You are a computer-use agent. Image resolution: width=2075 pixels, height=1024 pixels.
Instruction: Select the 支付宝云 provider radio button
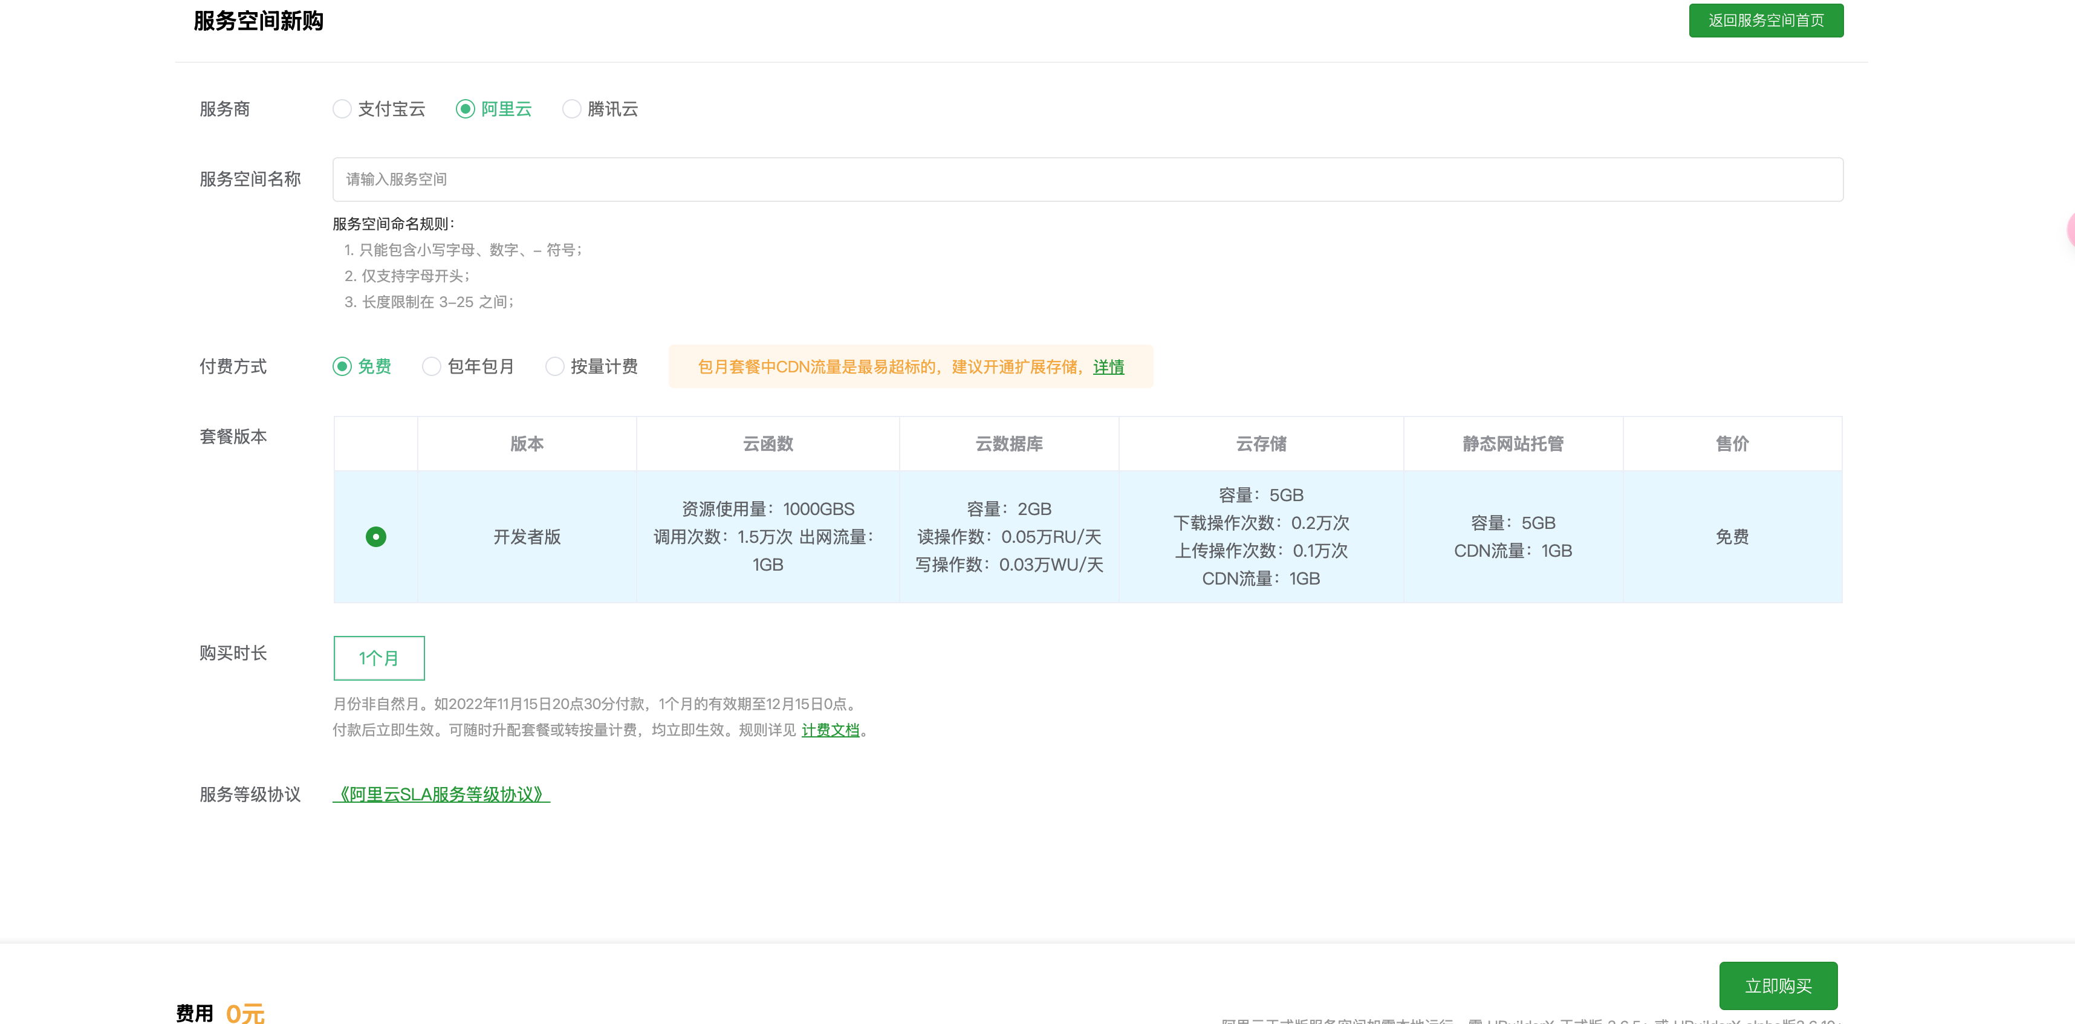click(x=342, y=109)
